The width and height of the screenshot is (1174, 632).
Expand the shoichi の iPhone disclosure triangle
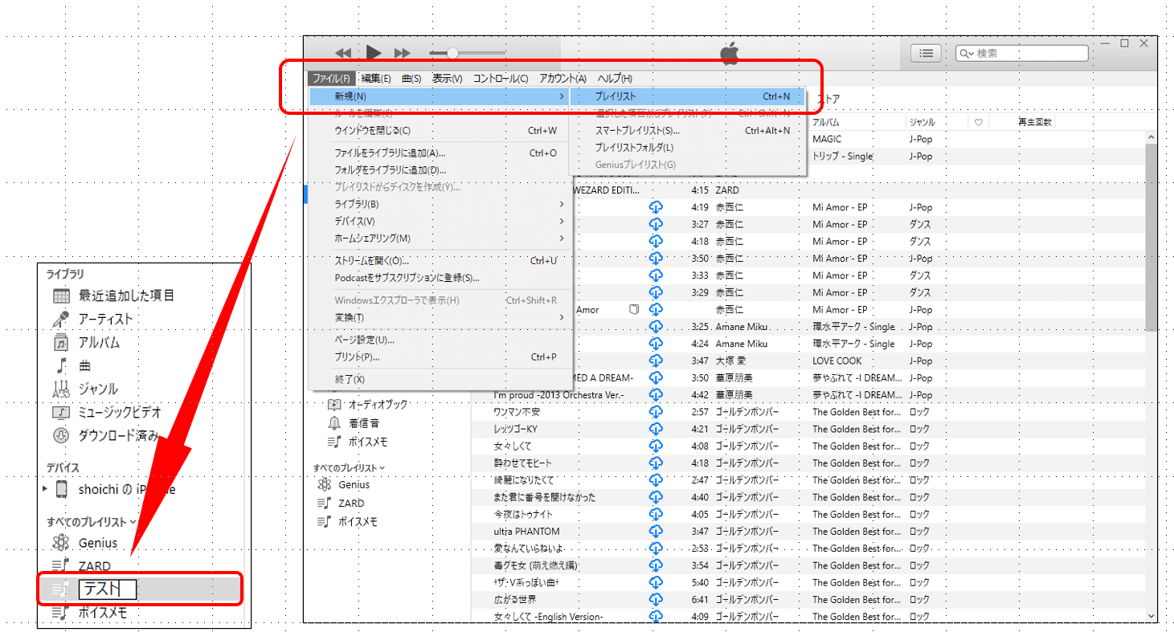(x=45, y=489)
